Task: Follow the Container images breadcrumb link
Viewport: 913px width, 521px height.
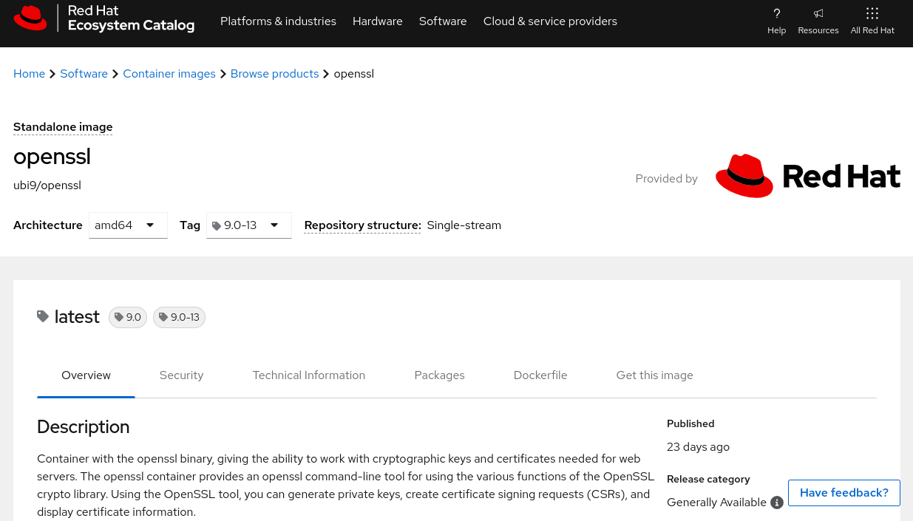Action: pos(169,74)
